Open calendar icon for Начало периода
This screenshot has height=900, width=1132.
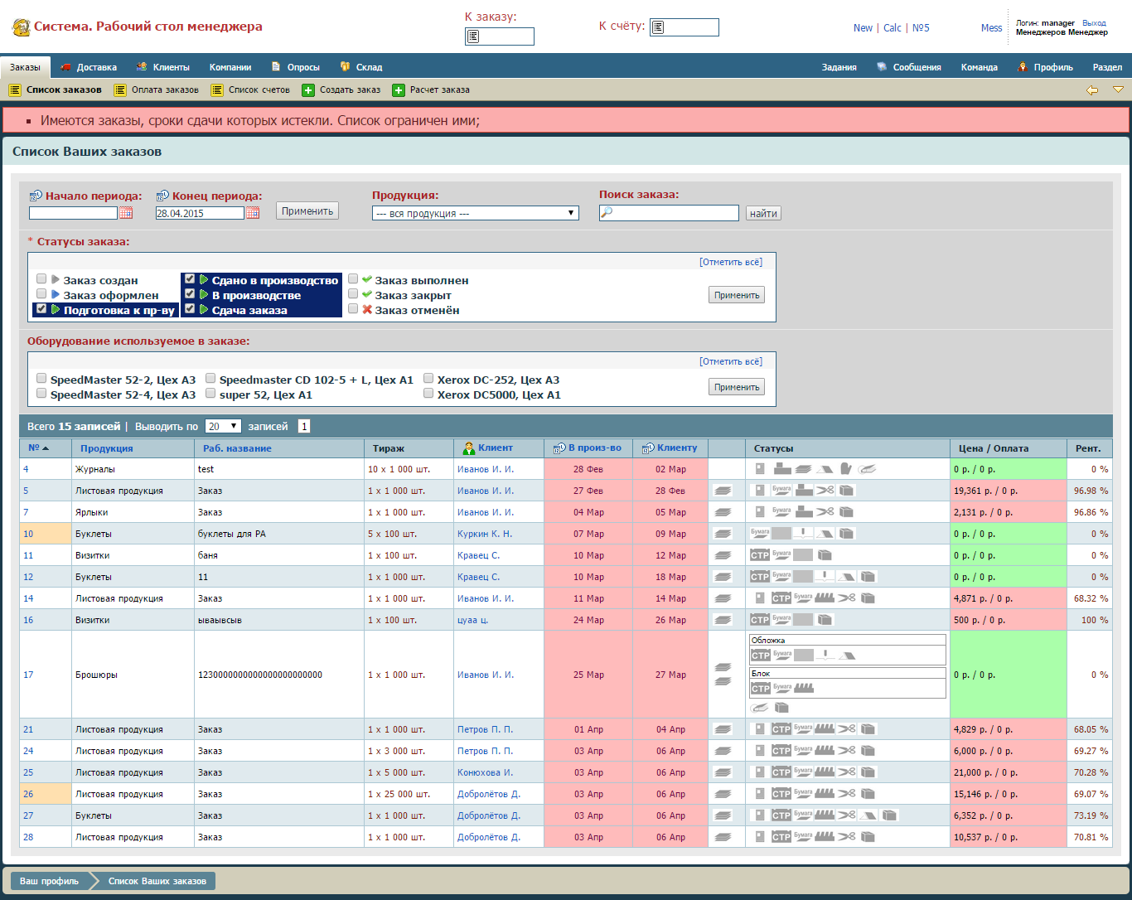[x=126, y=213]
